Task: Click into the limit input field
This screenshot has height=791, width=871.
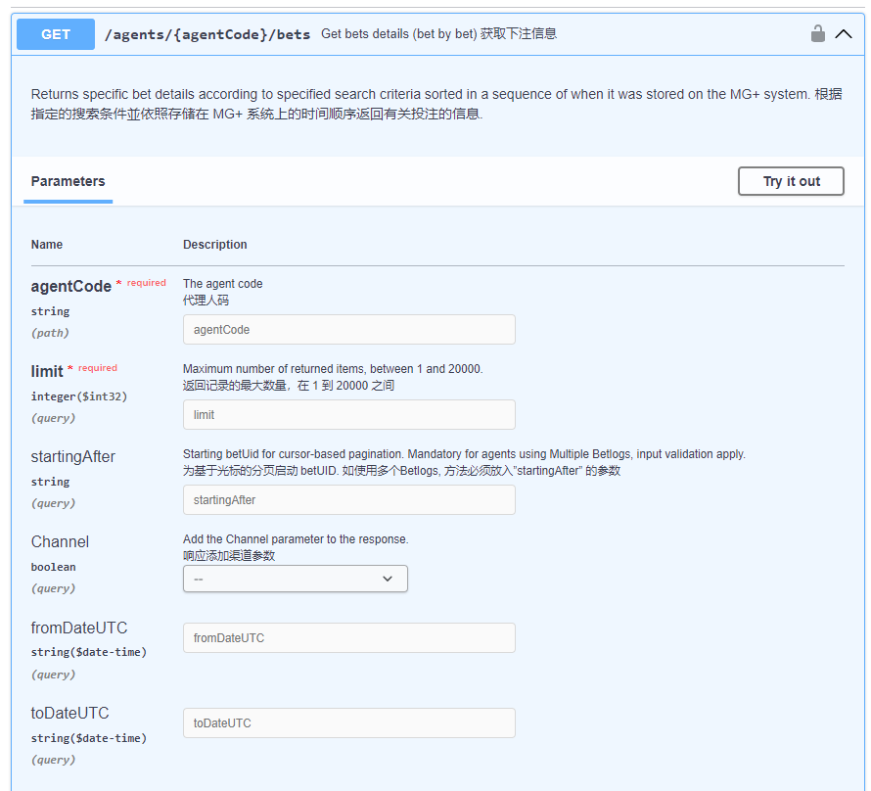Action: (348, 415)
